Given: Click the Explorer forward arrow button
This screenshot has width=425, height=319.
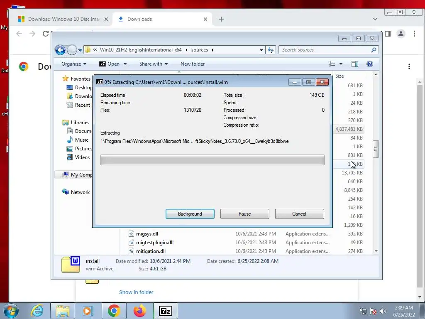Looking at the screenshot, I should click(x=72, y=50).
